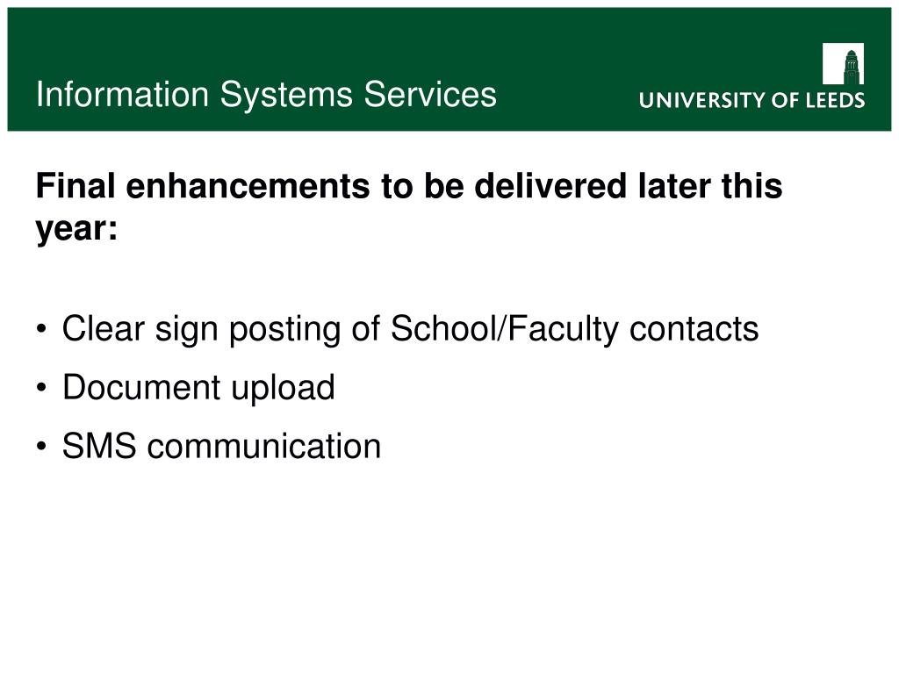899x674 pixels.
Task: Click bullet dot before Document upload
Action: click(41, 388)
